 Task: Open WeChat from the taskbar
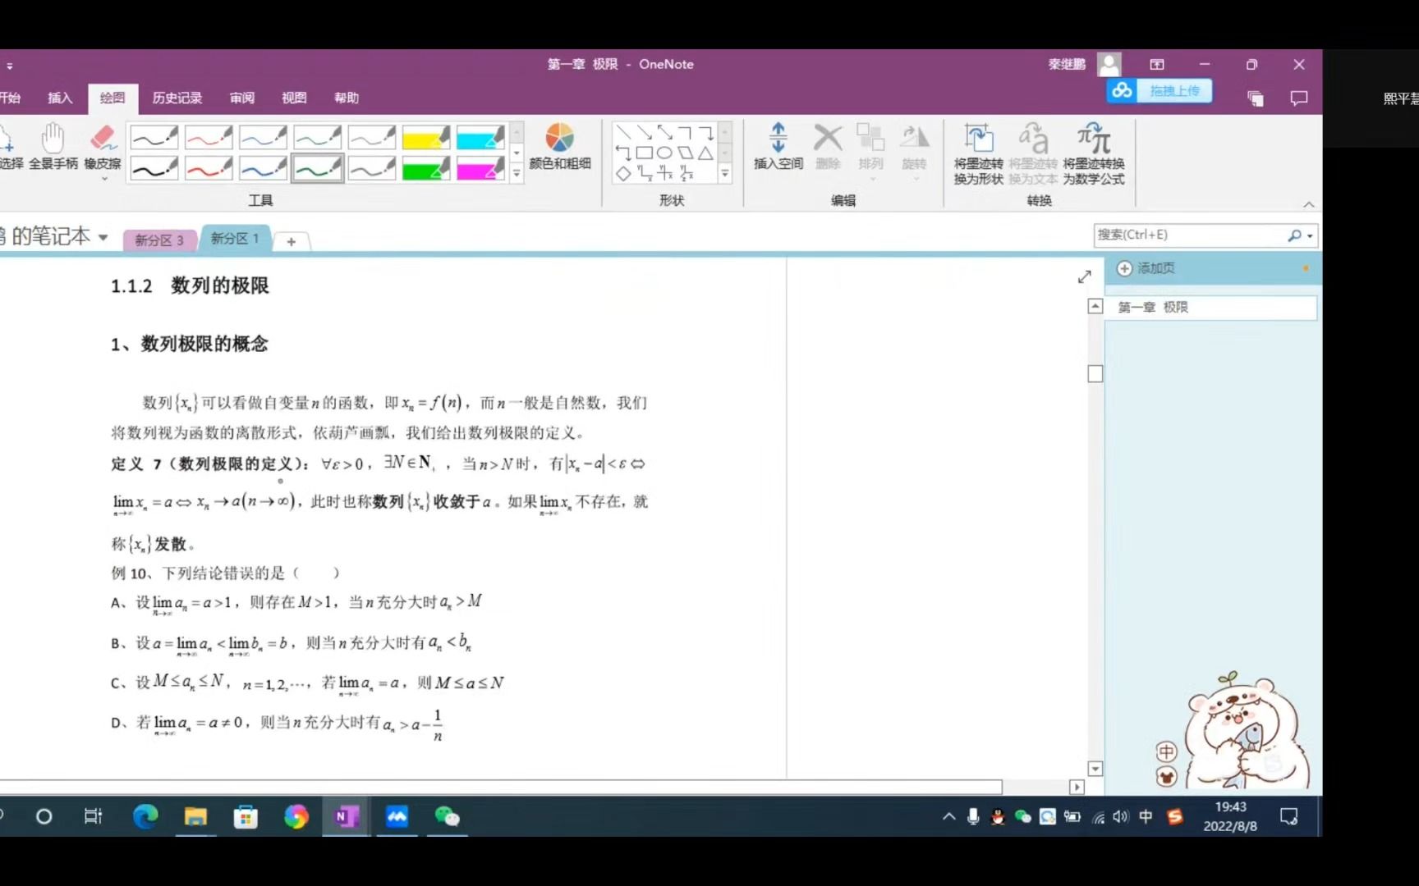(448, 816)
